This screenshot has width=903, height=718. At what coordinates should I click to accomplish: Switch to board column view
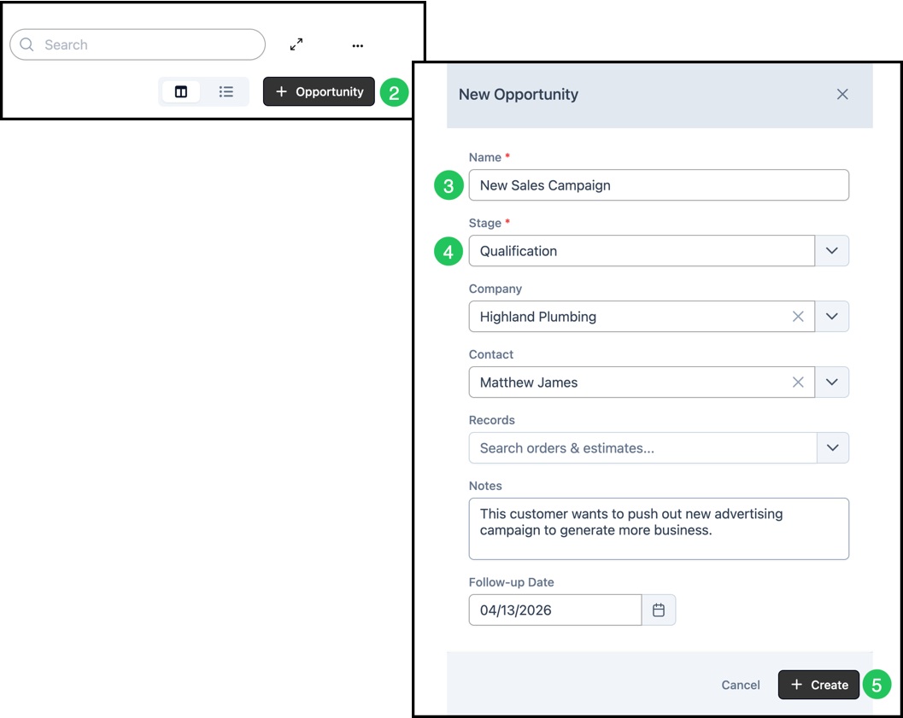pyautogui.click(x=181, y=91)
